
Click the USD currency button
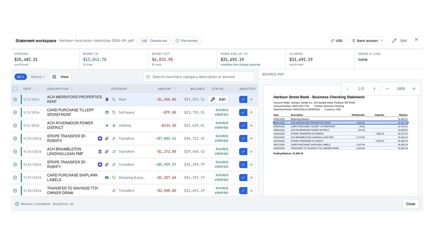click(x=337, y=41)
